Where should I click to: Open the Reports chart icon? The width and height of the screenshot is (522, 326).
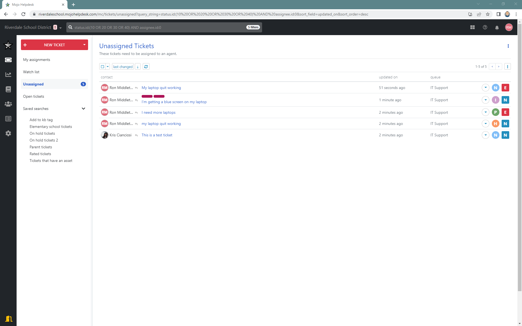pos(8,74)
